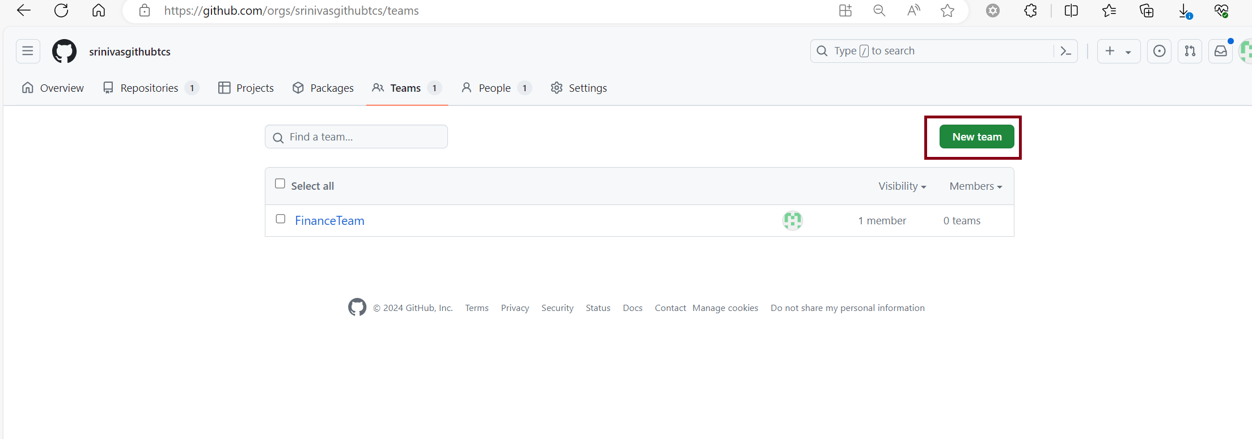Open the GitHub Issues icon

pos(1160,51)
